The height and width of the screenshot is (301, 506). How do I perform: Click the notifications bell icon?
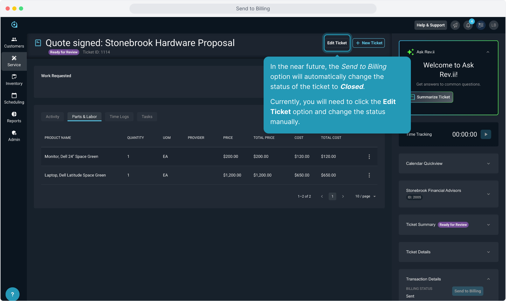coord(468,25)
